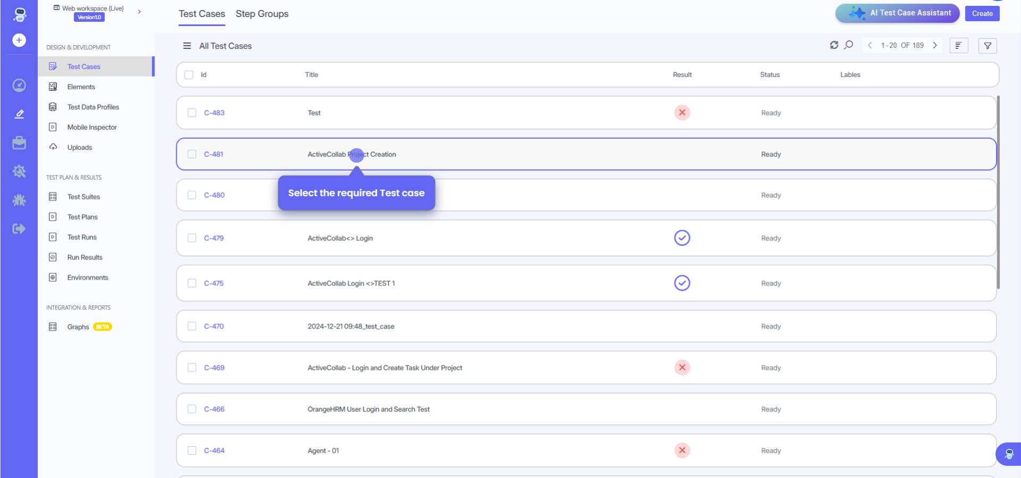Open the search magnifier icon
Screen dimensions: 1021x478
pos(849,45)
